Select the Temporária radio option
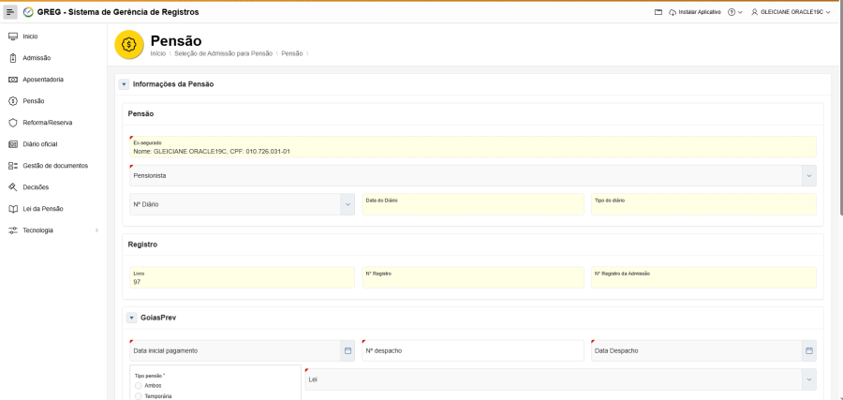Viewport: 843px width, 400px height. (x=140, y=395)
